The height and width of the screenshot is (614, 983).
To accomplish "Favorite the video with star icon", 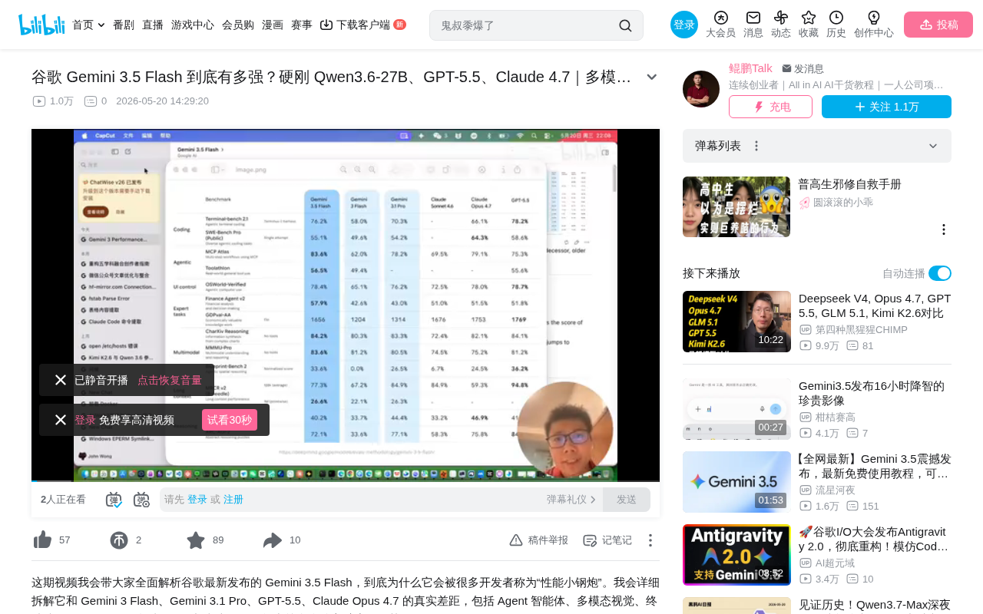I will 196,540.
